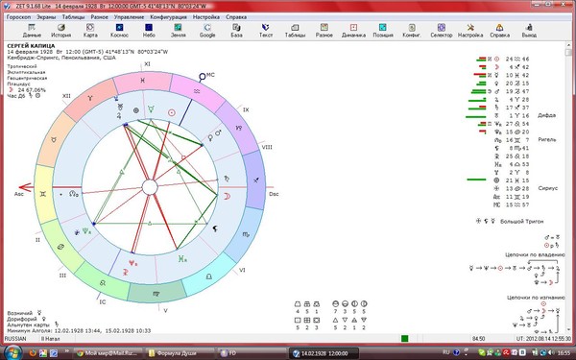The height and width of the screenshot is (360, 576).
Task: Open the Настройка toolbar button
Action: pos(470,30)
